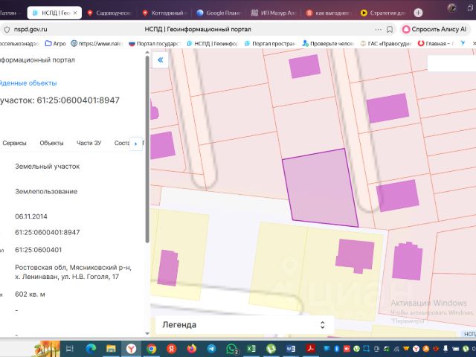Click cadastral number 61:25:0600401:8947 in details
The width and height of the screenshot is (476, 357).
48,232
